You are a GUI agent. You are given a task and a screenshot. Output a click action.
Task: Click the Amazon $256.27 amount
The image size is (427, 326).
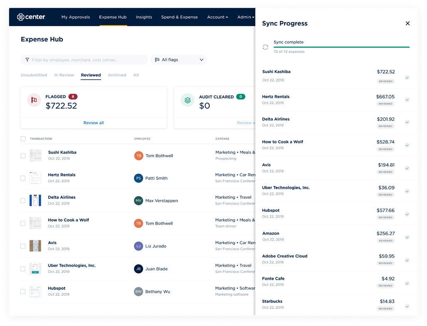pyautogui.click(x=385, y=233)
